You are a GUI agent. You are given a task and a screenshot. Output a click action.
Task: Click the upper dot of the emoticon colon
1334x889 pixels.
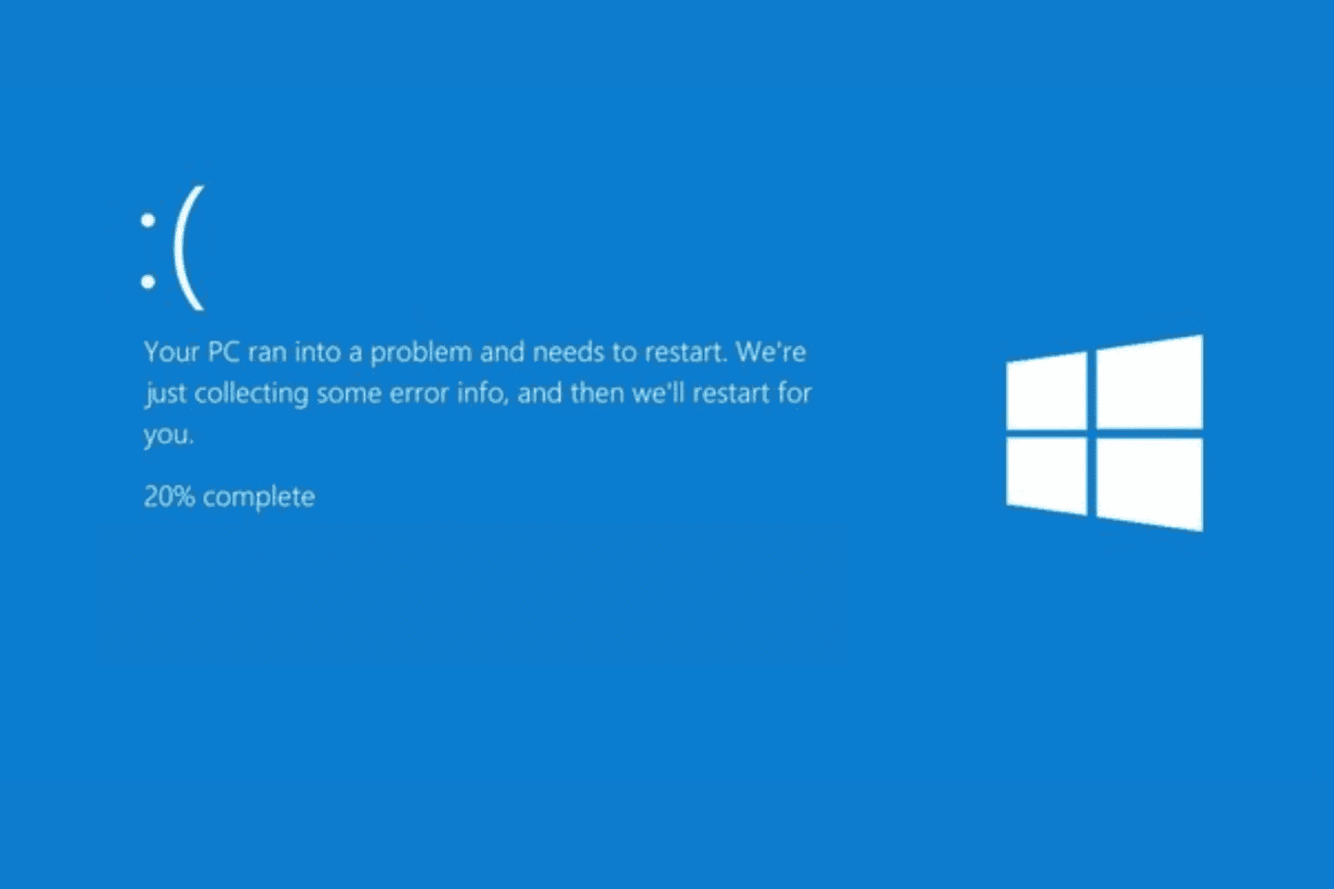click(x=148, y=221)
